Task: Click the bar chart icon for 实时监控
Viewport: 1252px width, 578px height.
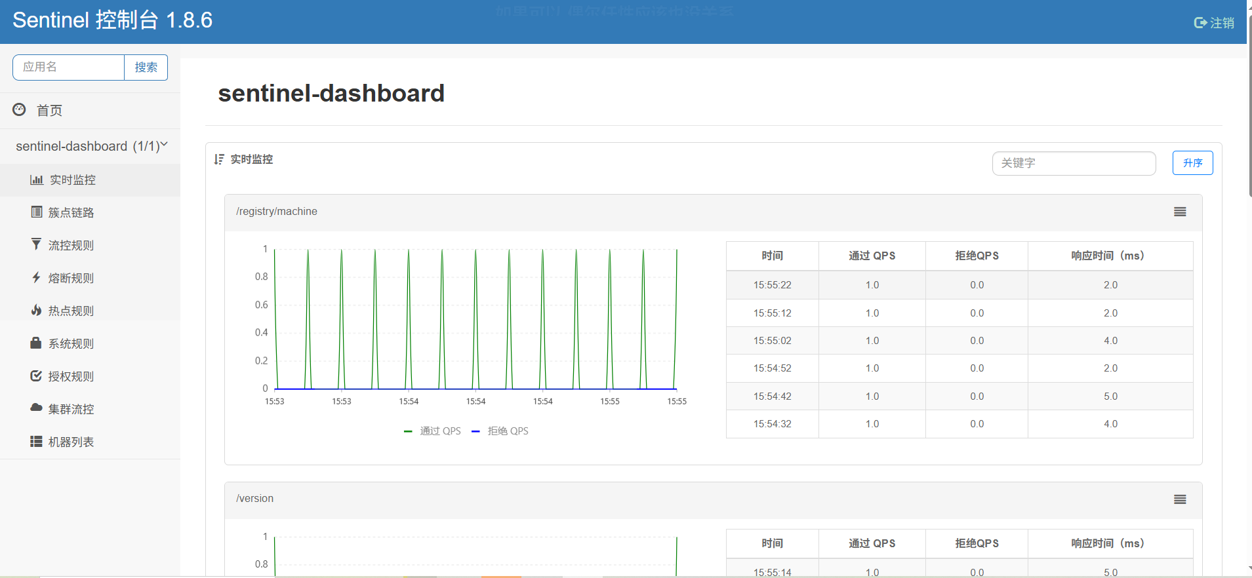Action: (37, 180)
